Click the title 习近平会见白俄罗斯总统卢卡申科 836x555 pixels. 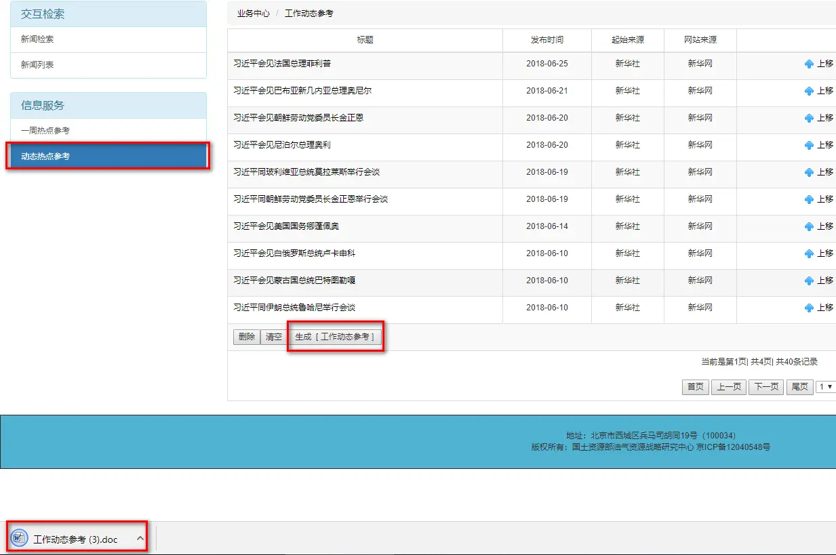click(294, 253)
